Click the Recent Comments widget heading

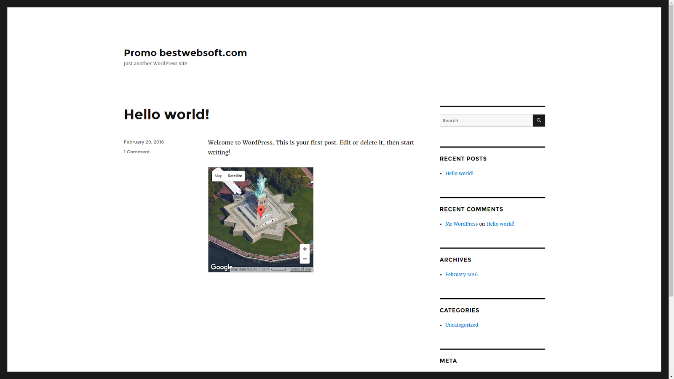[471, 209]
